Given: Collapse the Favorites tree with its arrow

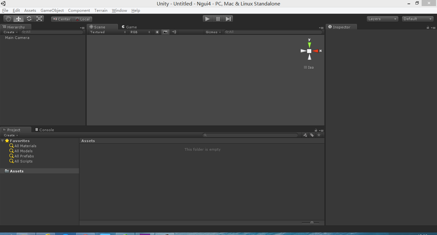Looking at the screenshot, I should click(3, 140).
